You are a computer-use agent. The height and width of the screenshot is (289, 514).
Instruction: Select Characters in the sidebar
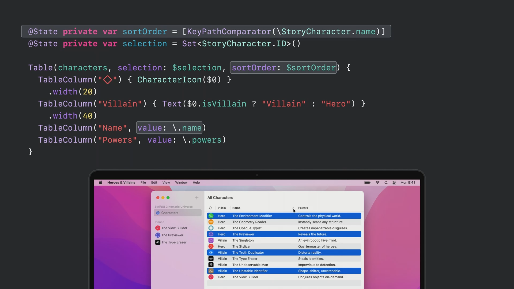pos(170,213)
